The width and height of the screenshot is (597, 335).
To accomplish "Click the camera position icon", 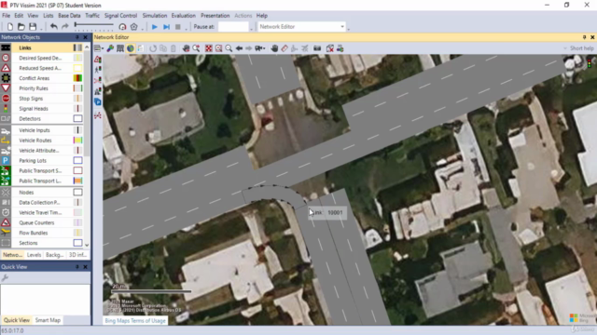I will pos(259,48).
